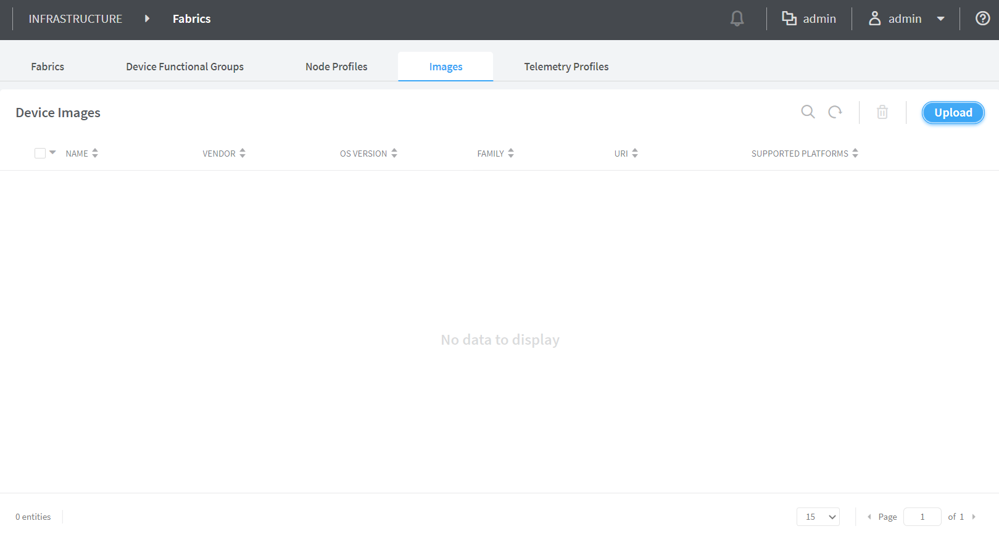Click the FAMILY column header text
999x534 pixels.
click(491, 154)
